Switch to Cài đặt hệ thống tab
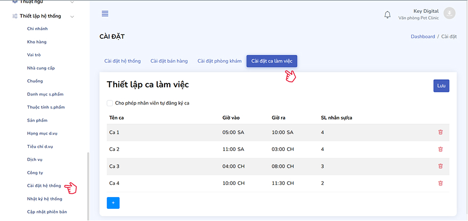This screenshot has height=221, width=468. point(122,61)
